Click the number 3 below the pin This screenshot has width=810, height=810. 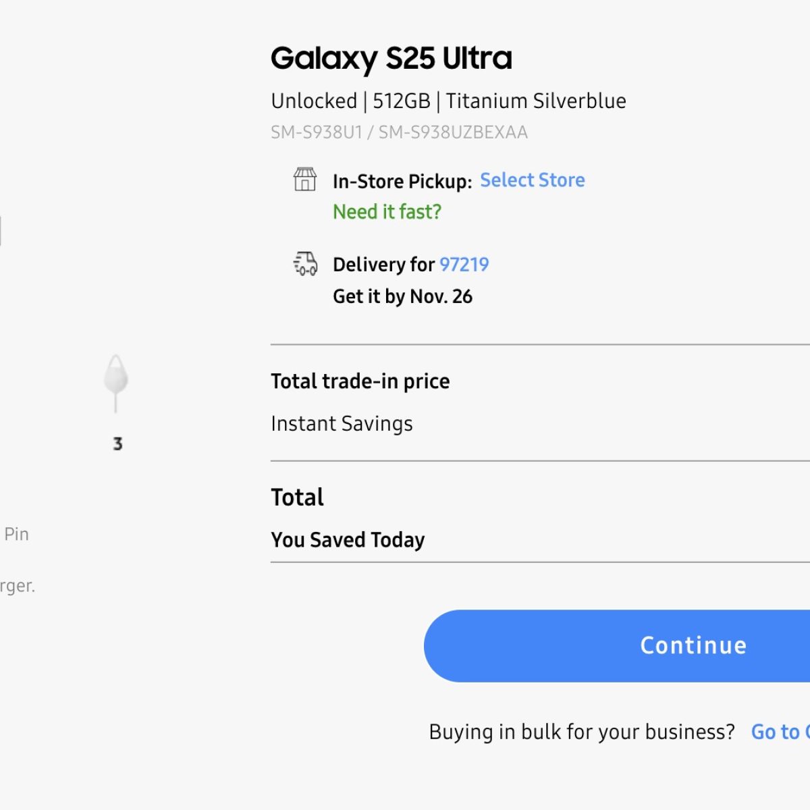117,444
